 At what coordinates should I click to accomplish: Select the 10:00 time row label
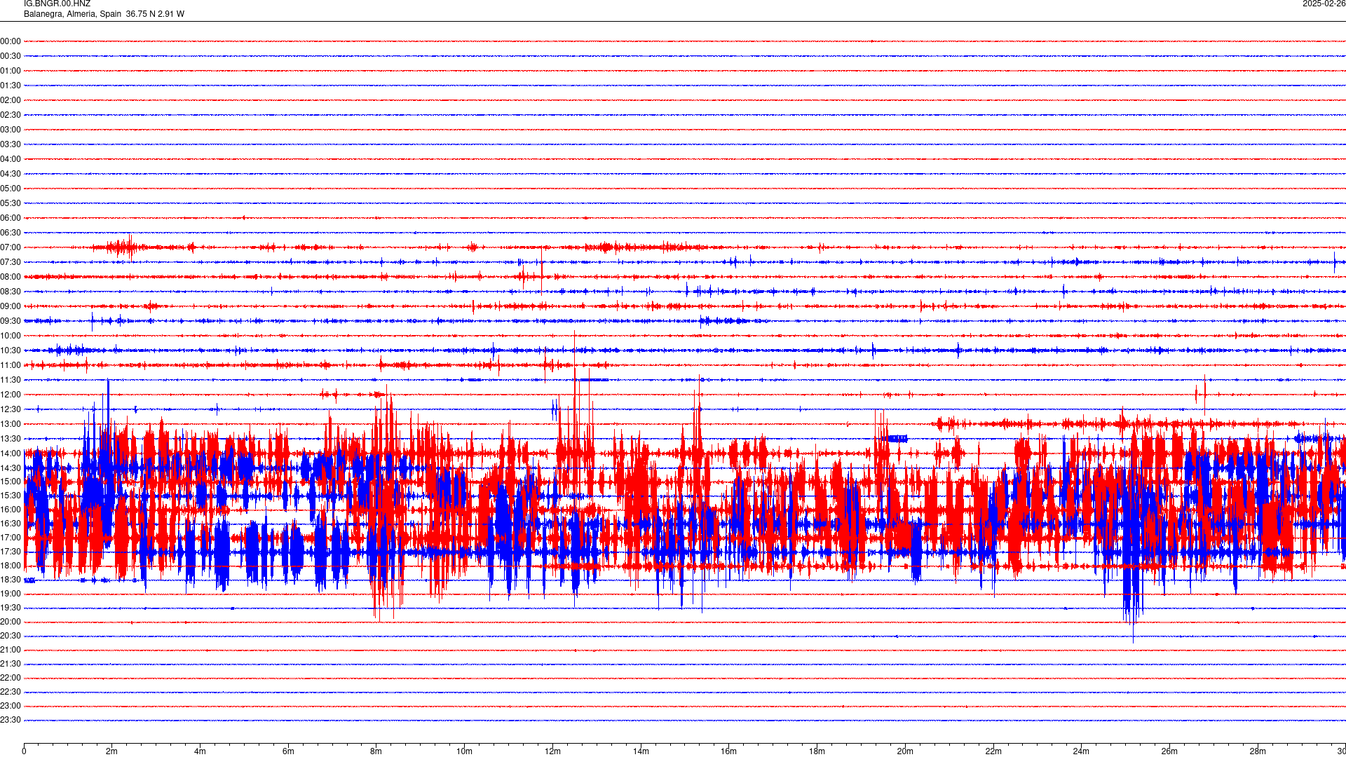11,336
